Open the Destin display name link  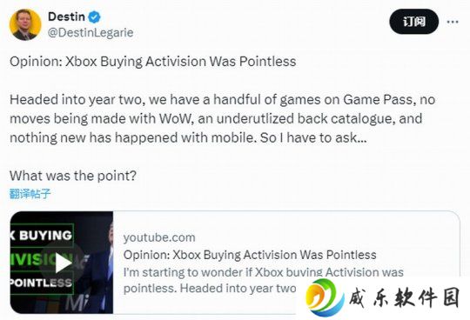[x=66, y=17]
